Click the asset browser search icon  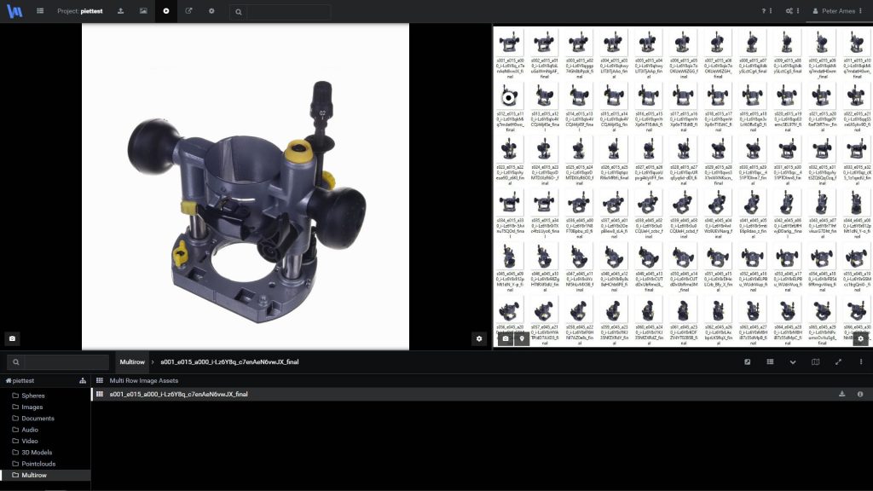tap(15, 362)
